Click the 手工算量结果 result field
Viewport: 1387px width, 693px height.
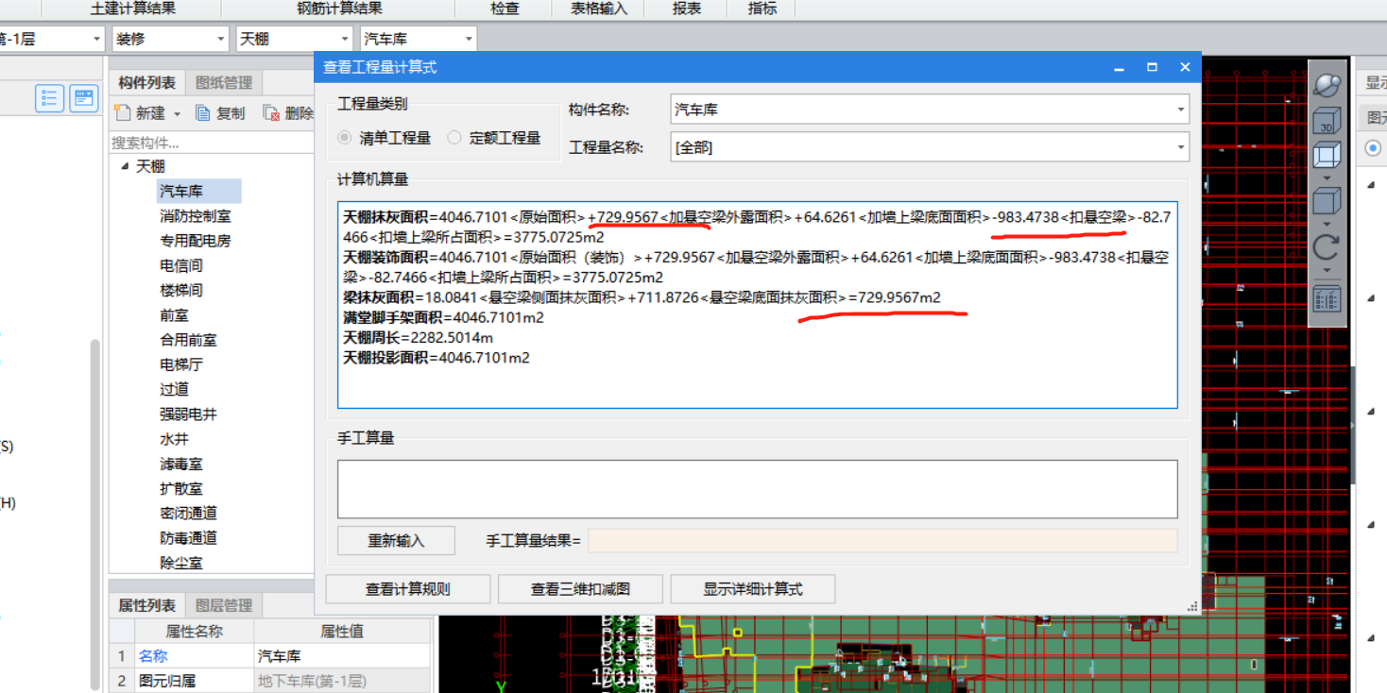click(x=882, y=541)
